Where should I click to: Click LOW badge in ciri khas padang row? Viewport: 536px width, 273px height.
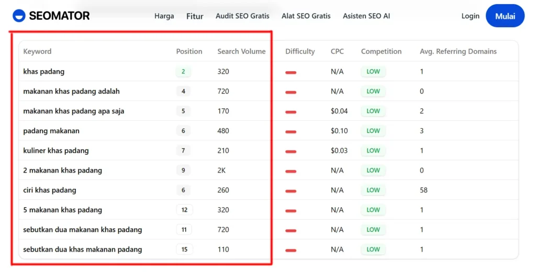point(373,190)
